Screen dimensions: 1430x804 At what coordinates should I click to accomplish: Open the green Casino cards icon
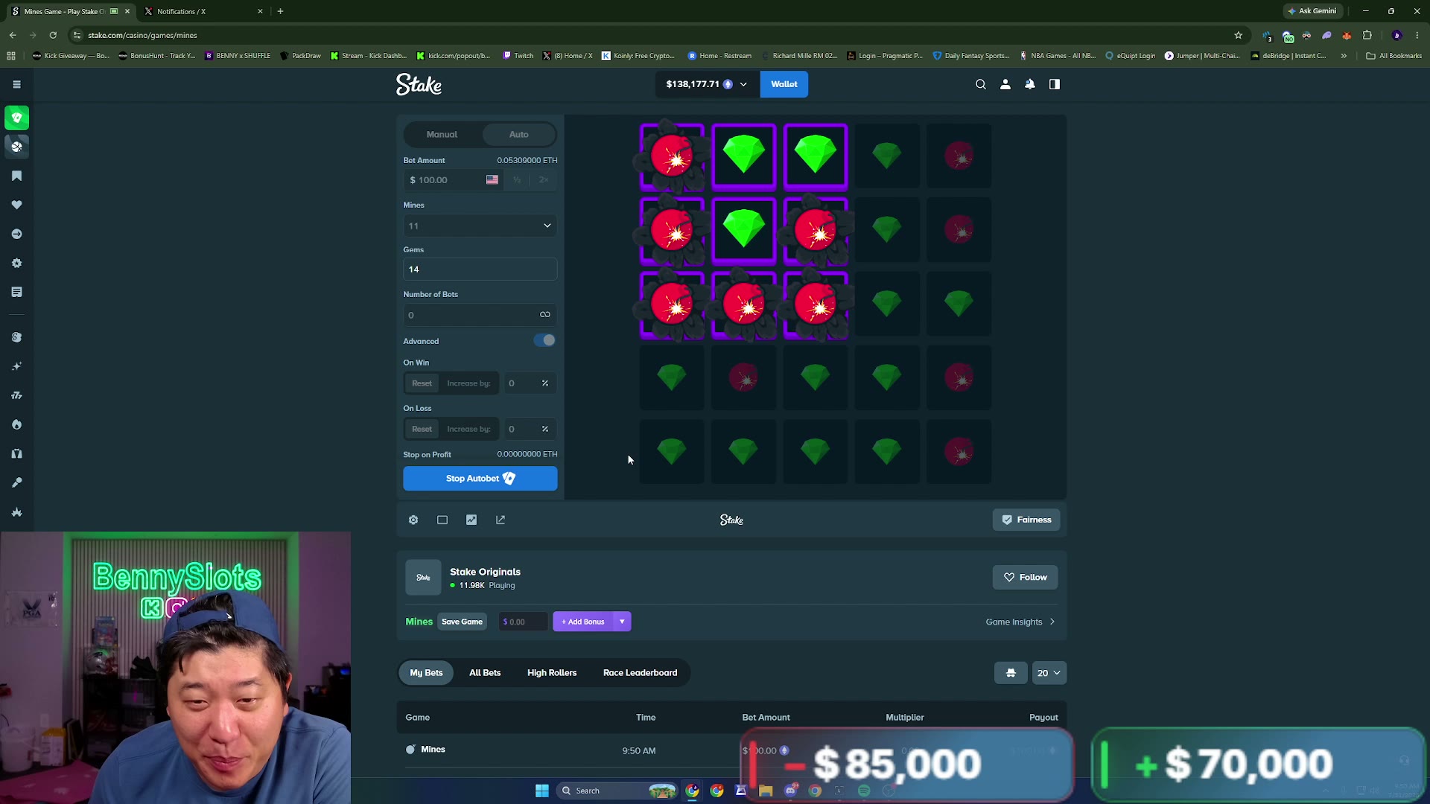pyautogui.click(x=16, y=118)
